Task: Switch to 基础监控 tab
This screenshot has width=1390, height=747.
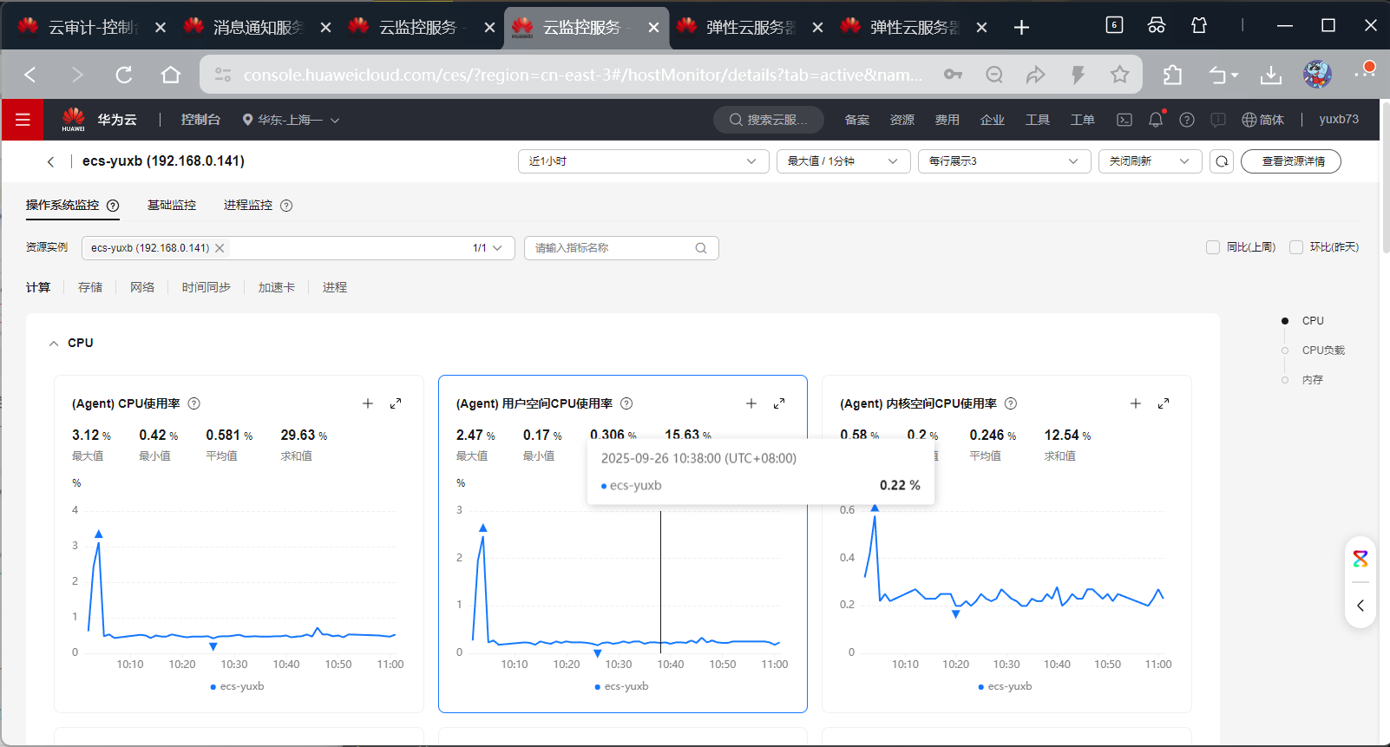Action: (x=172, y=206)
